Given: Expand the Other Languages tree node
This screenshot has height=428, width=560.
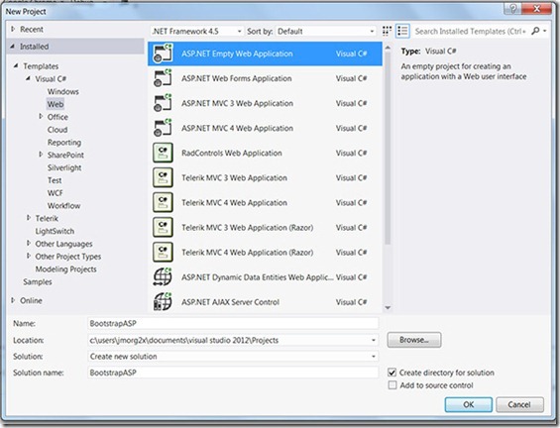Looking at the screenshot, I should 29,243.
